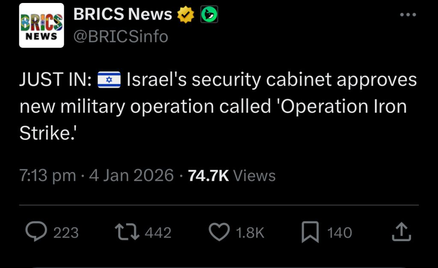This screenshot has height=268, width=438.
Task: Click the repost arrows icon
Action: tap(127, 232)
